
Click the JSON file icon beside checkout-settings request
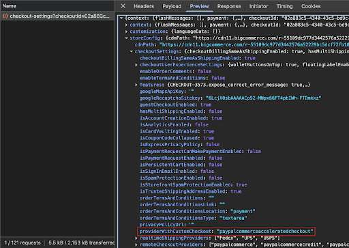pos(5,16)
